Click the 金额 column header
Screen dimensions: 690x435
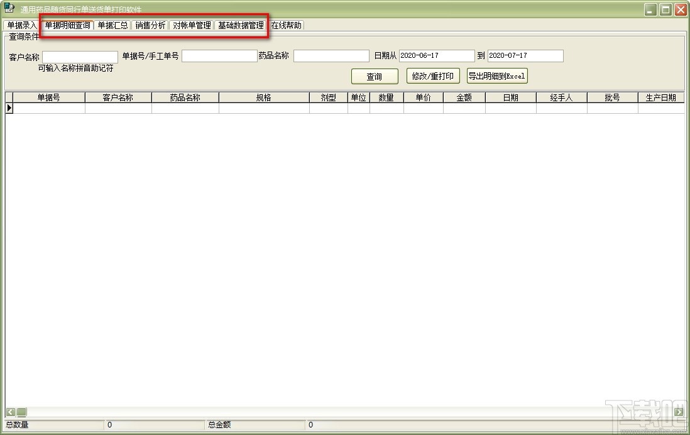[464, 97]
